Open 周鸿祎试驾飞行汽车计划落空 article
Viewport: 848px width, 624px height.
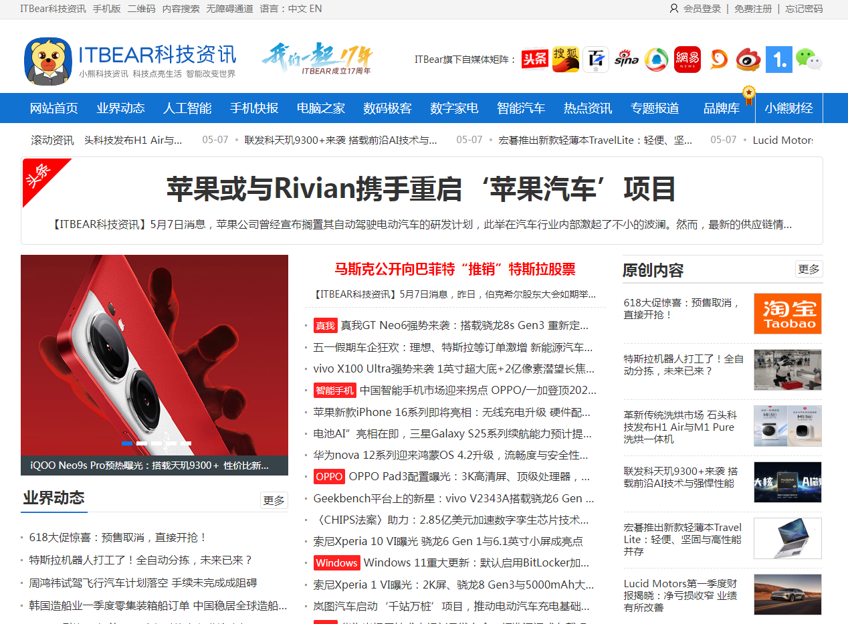[x=143, y=583]
